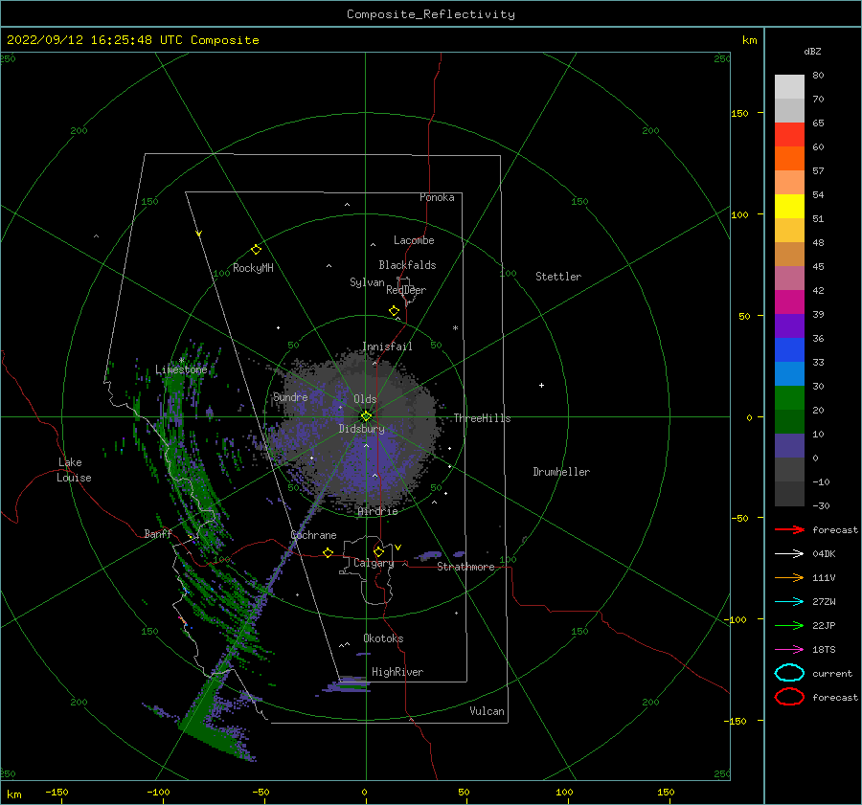Select the bright green 20–30 dBZ color swatch
Viewport: 862px width, 805px height.
pyautogui.click(x=789, y=398)
